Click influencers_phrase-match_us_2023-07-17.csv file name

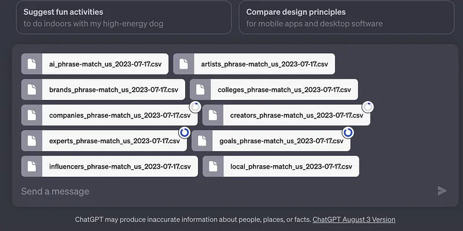(x=120, y=167)
